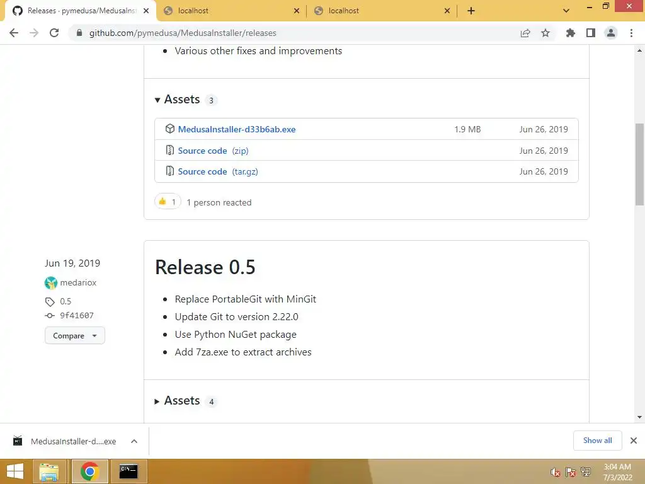Click scrollbar down arrow
Viewport: 645px width, 484px height.
click(639, 417)
